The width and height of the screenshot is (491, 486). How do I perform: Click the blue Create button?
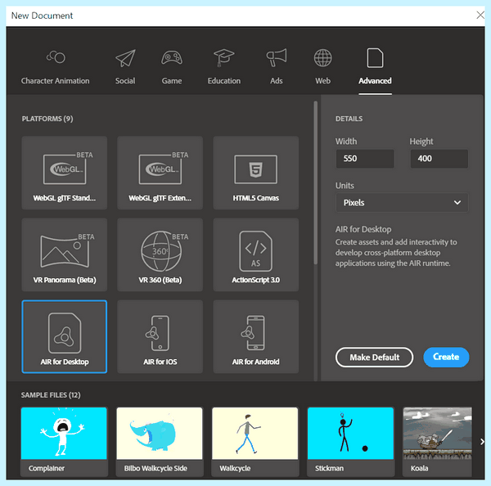[x=446, y=357]
